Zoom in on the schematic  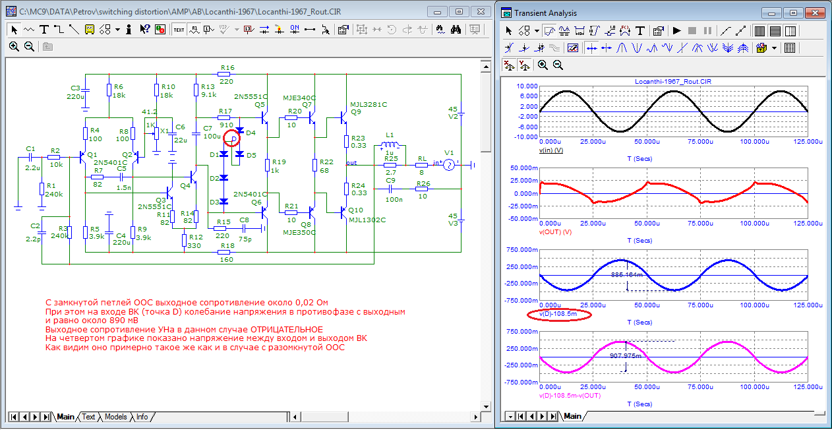[x=14, y=46]
